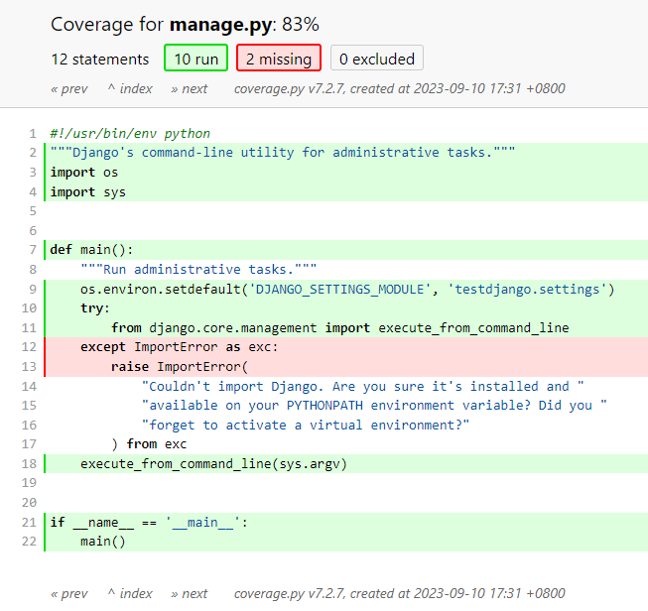Select line number 1 at the shebang line
This screenshot has width=648, height=611.
click(x=33, y=134)
